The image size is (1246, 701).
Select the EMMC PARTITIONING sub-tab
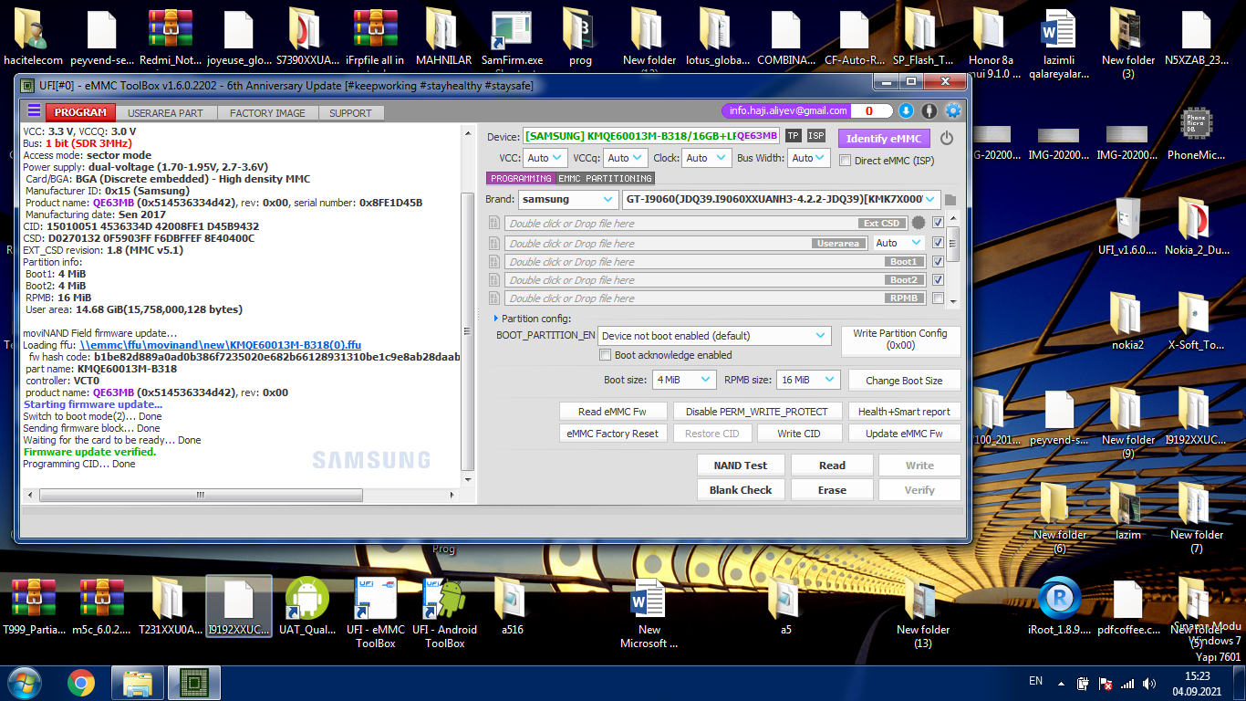[x=605, y=179]
